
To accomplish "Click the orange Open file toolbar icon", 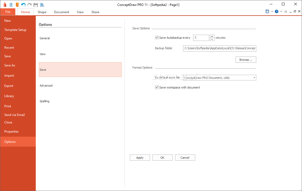I will (x=17, y=5).
